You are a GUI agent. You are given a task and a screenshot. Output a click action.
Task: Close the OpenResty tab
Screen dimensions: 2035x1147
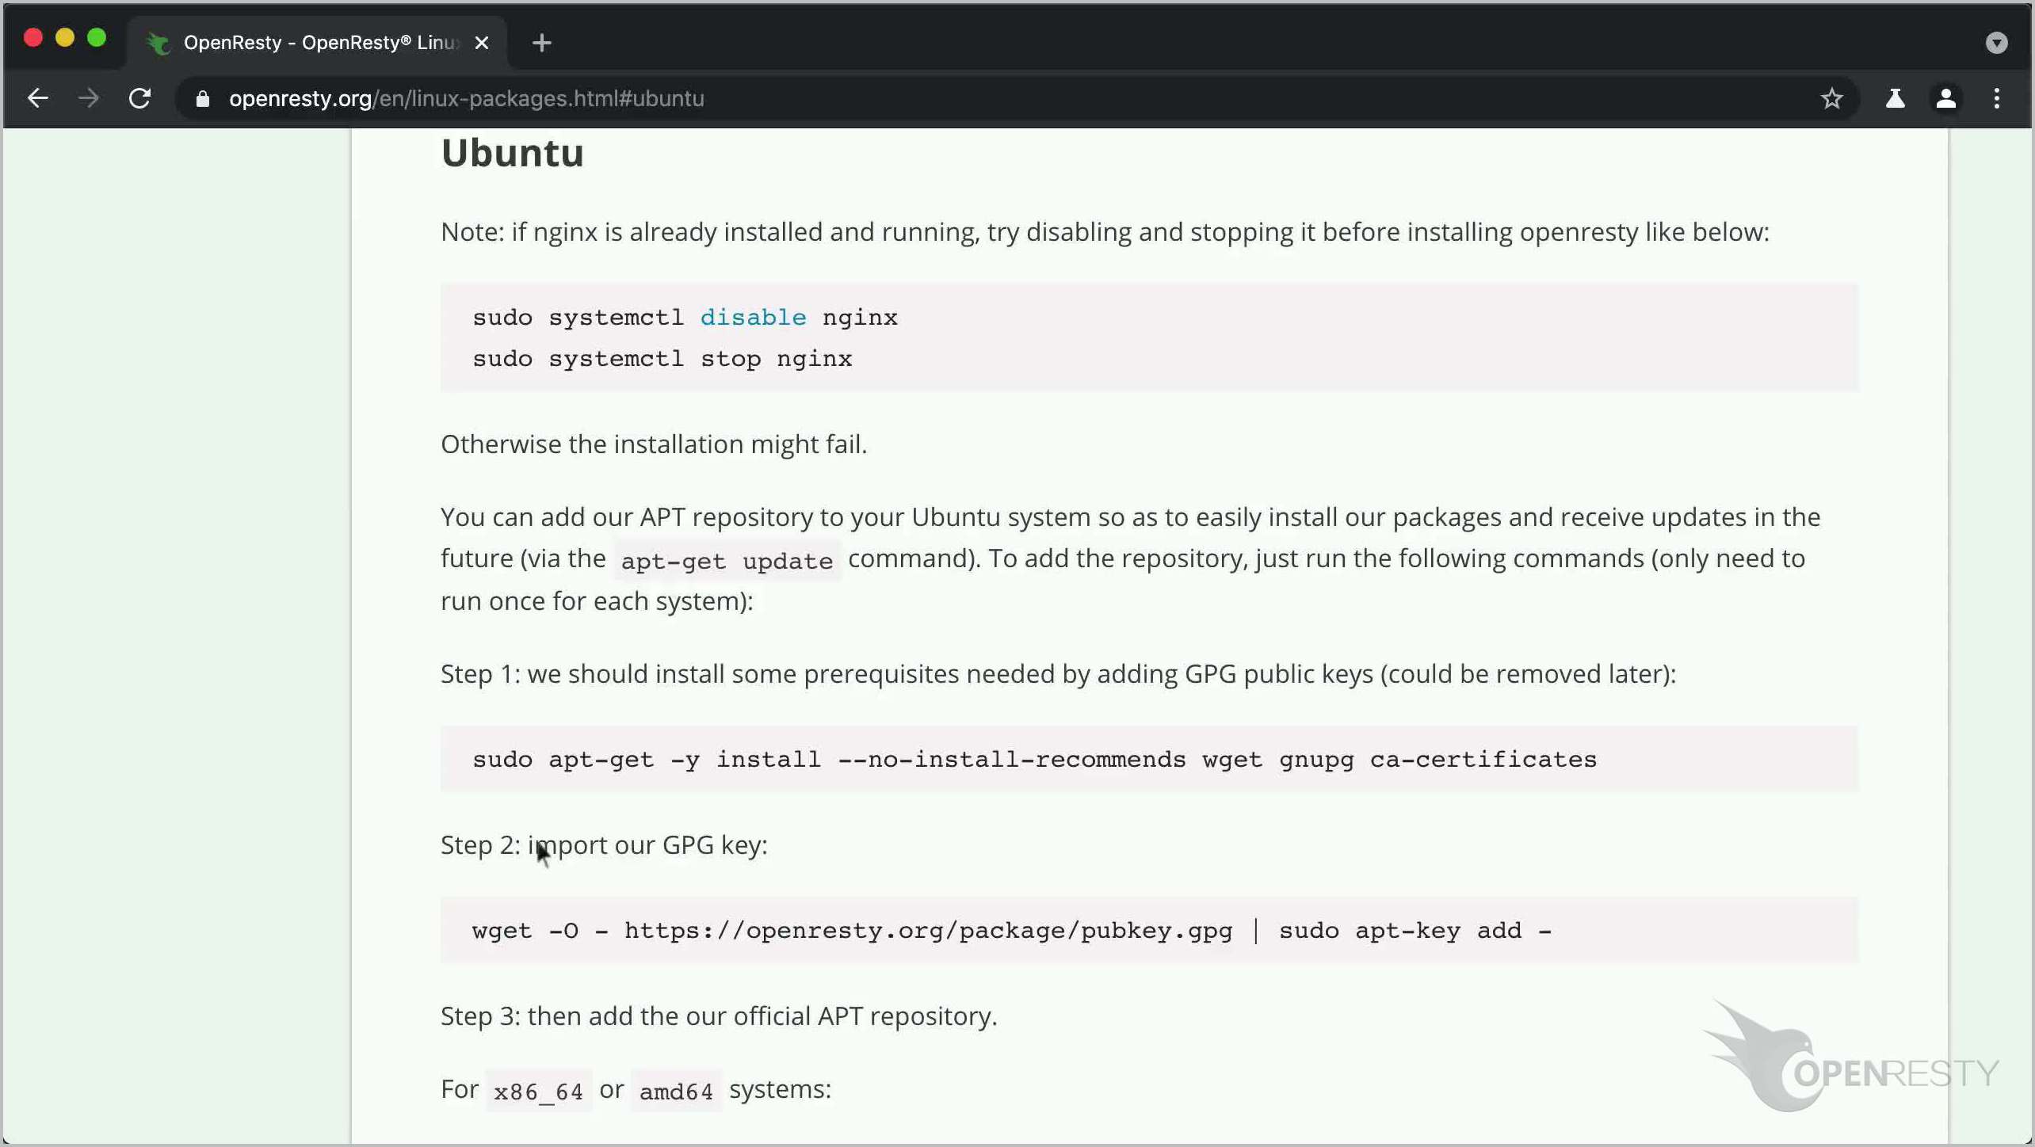pyautogui.click(x=482, y=43)
